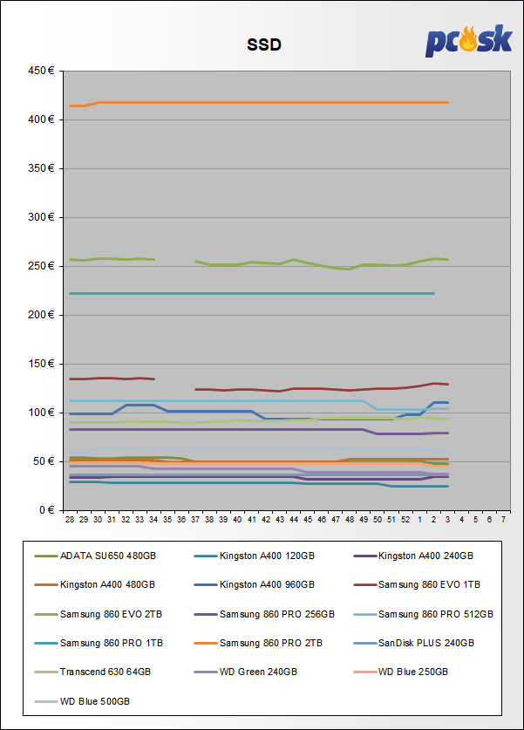The width and height of the screenshot is (524, 730).
Task: Click week 34 on the x-axis
Action: pos(153,520)
